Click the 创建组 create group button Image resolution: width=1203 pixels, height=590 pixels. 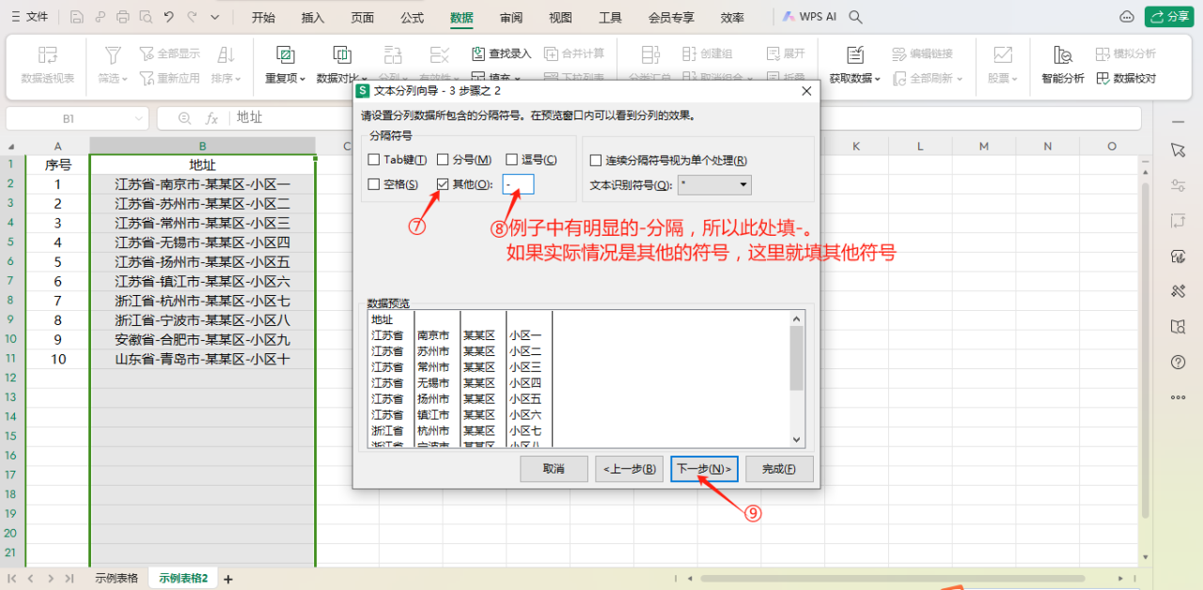click(x=708, y=54)
